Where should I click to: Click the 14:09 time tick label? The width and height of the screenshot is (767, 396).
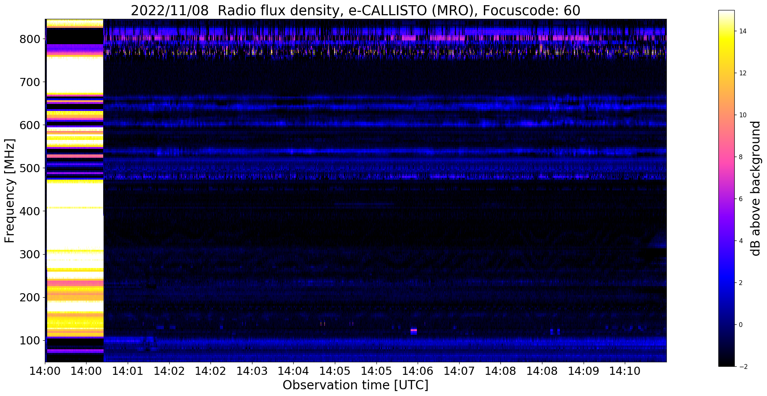coord(583,371)
